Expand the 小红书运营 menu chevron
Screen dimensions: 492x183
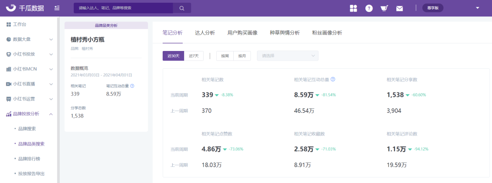[51, 99]
